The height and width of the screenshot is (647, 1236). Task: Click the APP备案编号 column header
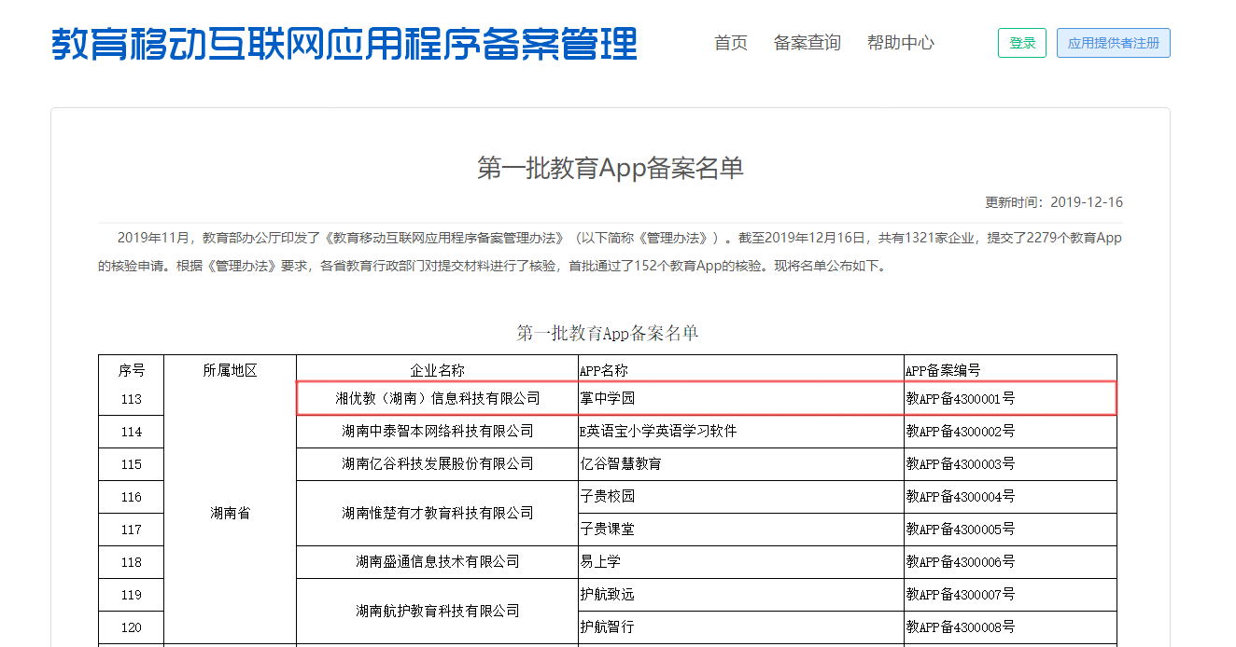click(943, 369)
